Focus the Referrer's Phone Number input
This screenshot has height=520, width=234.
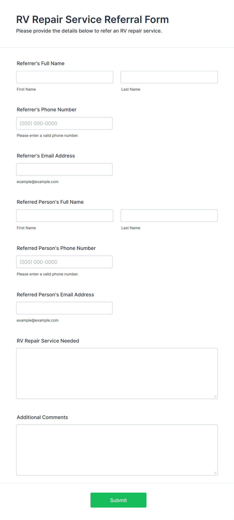coord(64,123)
